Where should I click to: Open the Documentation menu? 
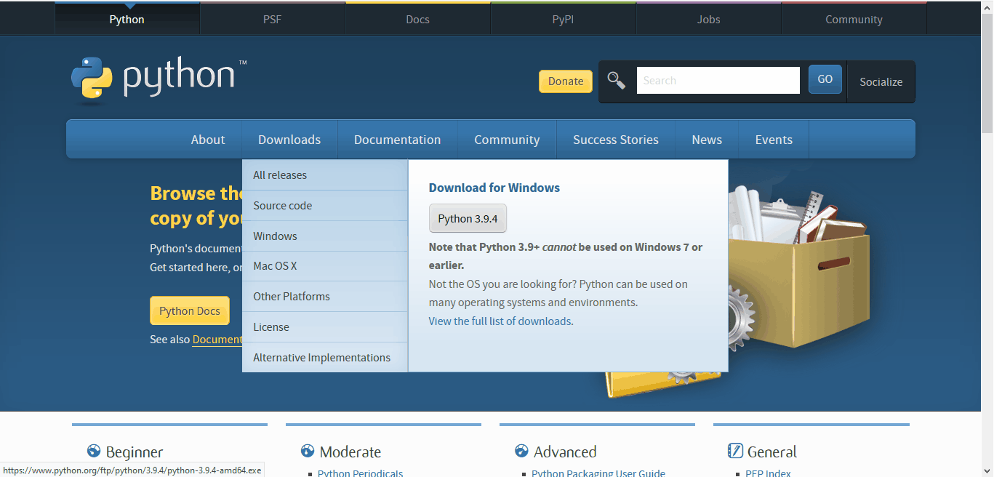click(x=397, y=140)
